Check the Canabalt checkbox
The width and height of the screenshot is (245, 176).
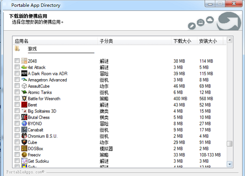point(17,130)
